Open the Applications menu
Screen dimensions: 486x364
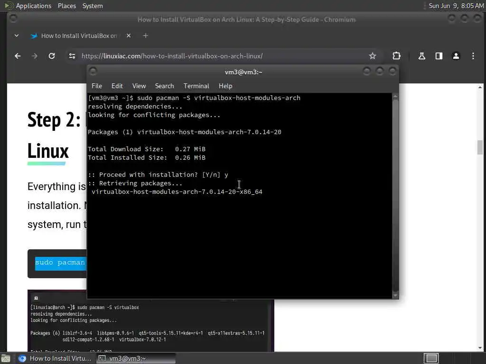point(34,6)
